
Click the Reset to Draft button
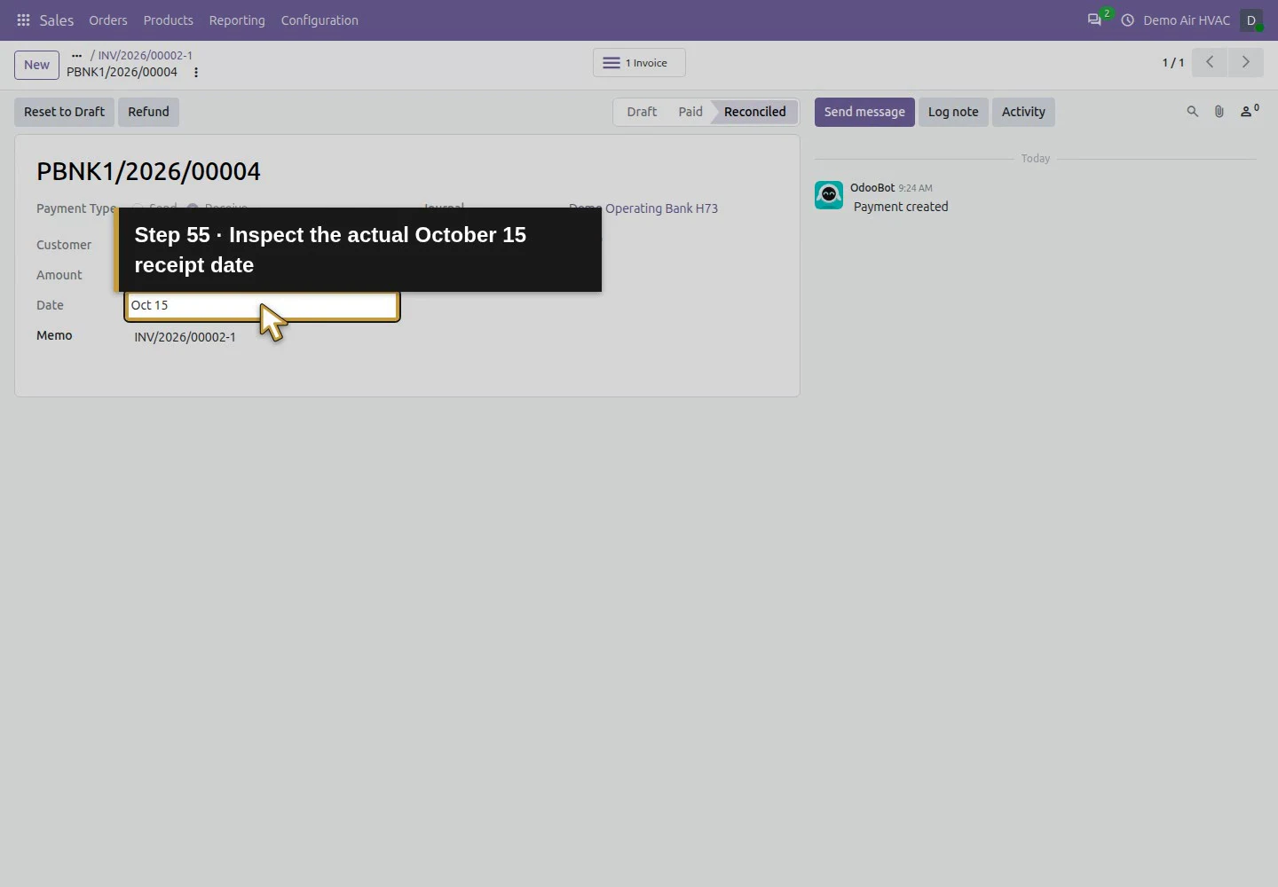click(64, 112)
